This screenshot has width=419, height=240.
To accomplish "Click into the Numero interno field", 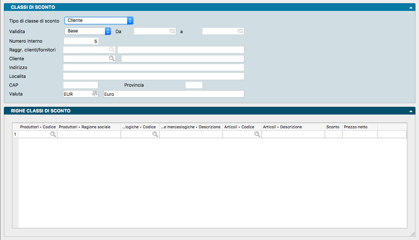I will tap(81, 41).
